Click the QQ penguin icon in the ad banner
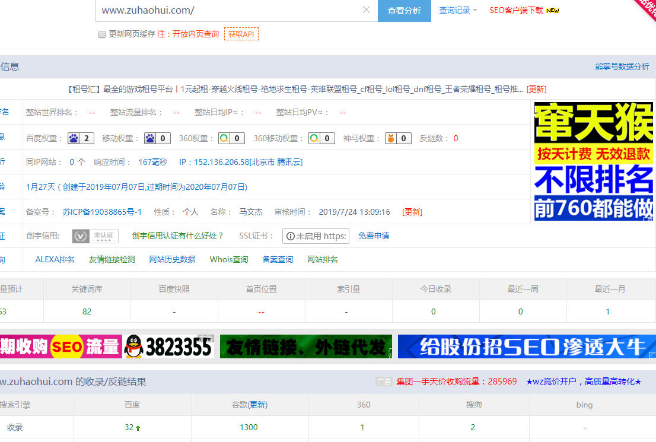 pyautogui.click(x=134, y=346)
